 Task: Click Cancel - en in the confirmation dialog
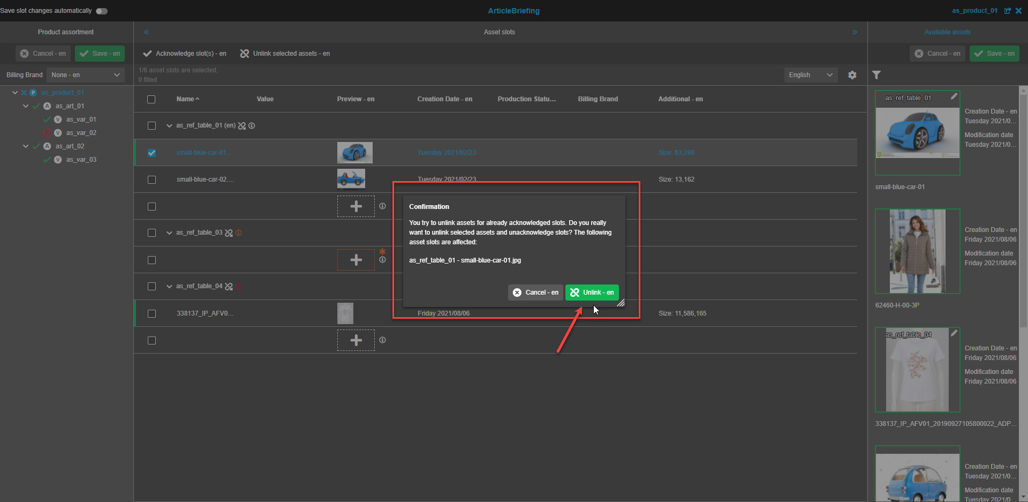pos(535,292)
